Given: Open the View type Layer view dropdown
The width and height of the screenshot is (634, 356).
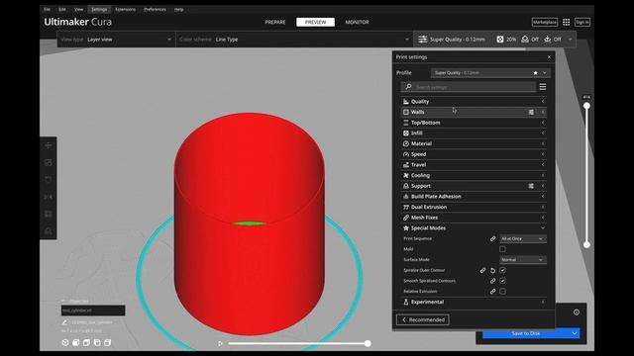Looking at the screenshot, I should point(117,40).
